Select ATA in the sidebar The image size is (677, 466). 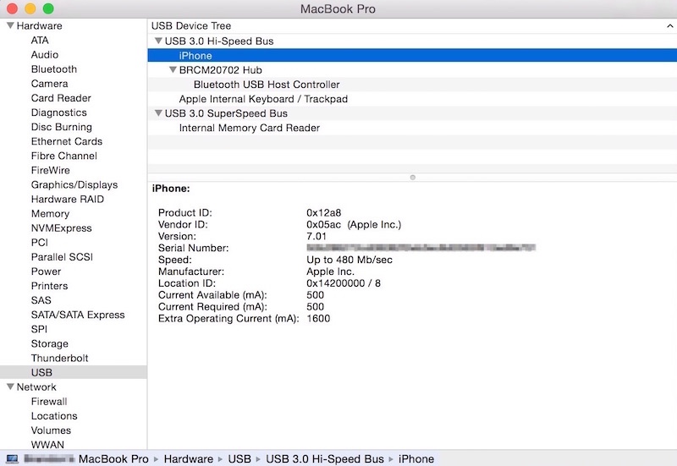tap(40, 40)
